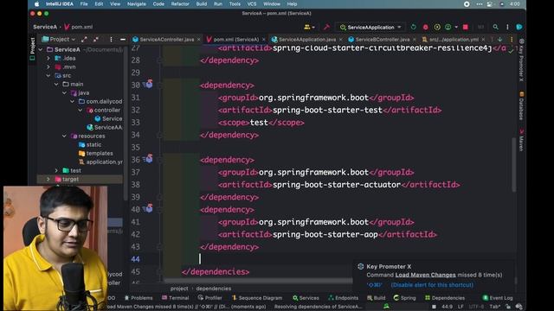
Task: Collapse the controller package
Action: [x=81, y=110]
